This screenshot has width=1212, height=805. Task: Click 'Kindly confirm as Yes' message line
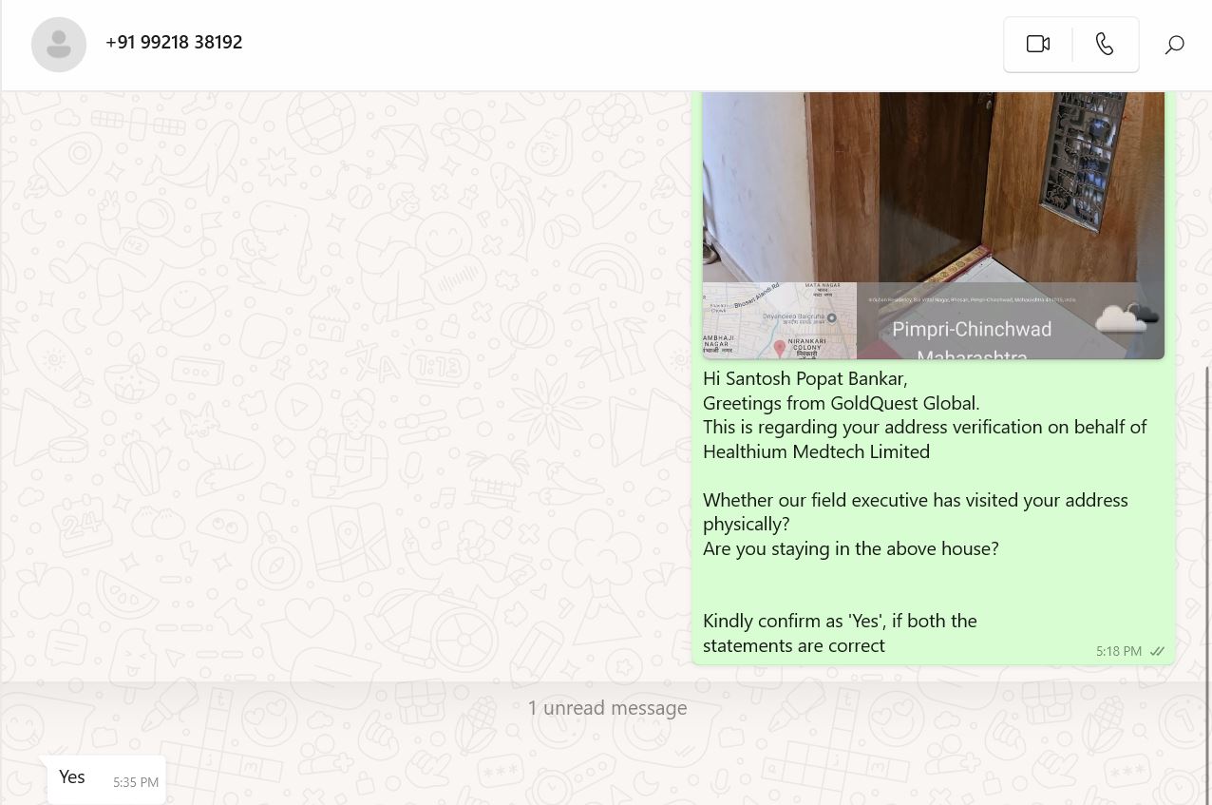(x=840, y=621)
